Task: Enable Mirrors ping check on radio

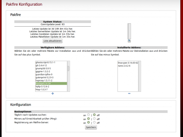Action: [89, 119]
